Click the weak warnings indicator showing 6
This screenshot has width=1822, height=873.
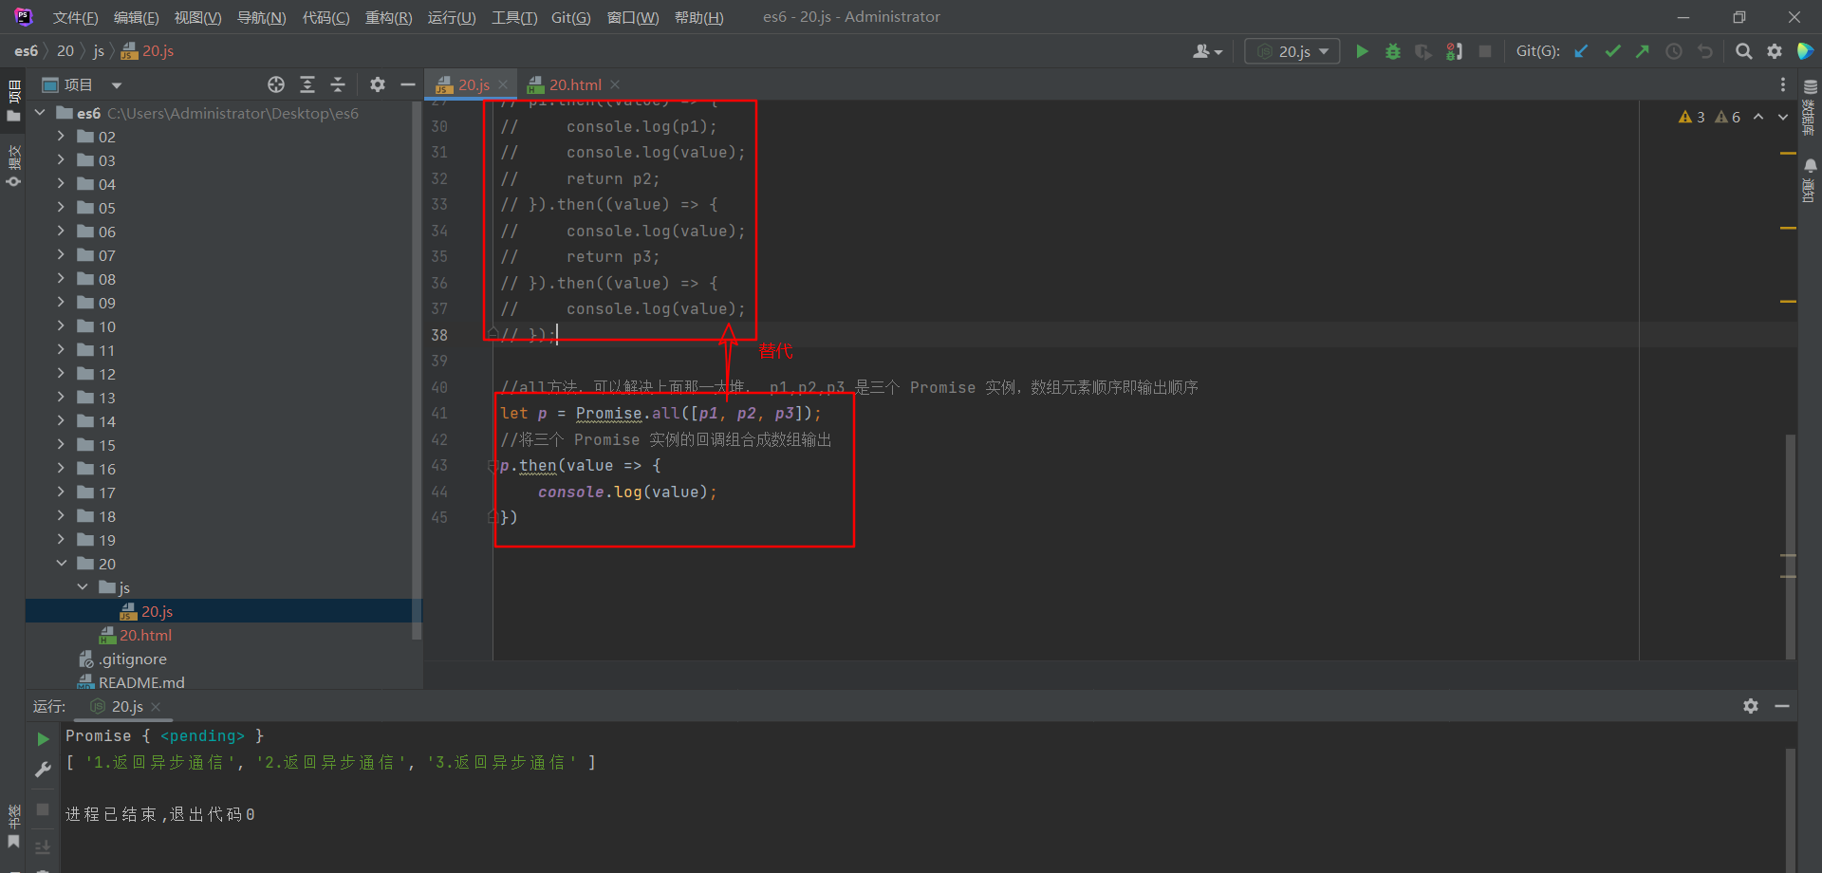(1728, 117)
